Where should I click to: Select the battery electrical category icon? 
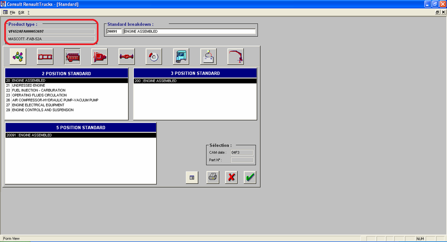coord(208,56)
